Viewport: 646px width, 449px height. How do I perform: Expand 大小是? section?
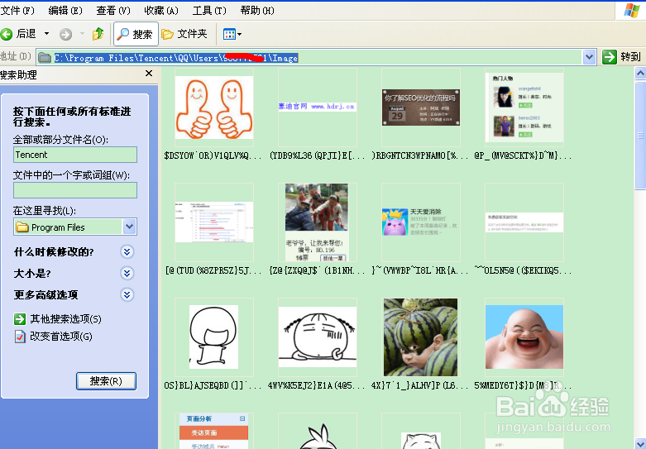click(127, 273)
